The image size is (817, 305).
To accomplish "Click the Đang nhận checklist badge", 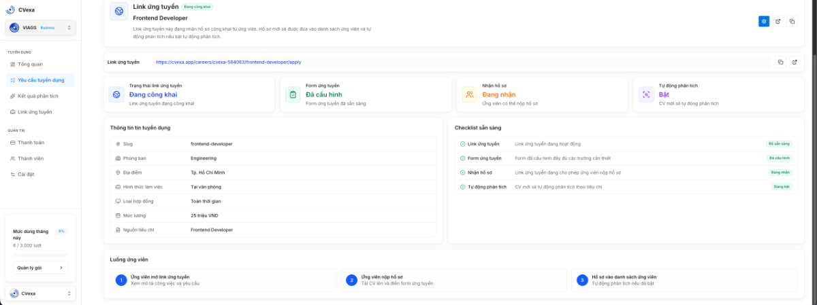I will coord(780,173).
